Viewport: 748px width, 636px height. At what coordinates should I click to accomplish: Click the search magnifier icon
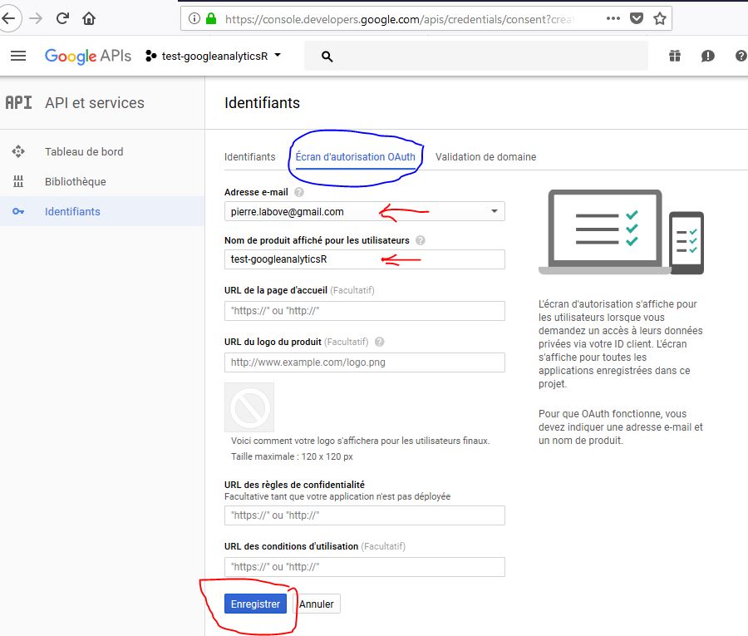[x=327, y=57]
